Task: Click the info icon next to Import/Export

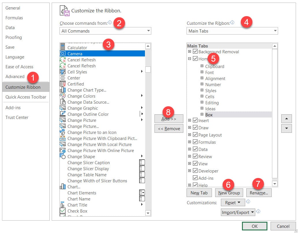Action: [x=258, y=211]
